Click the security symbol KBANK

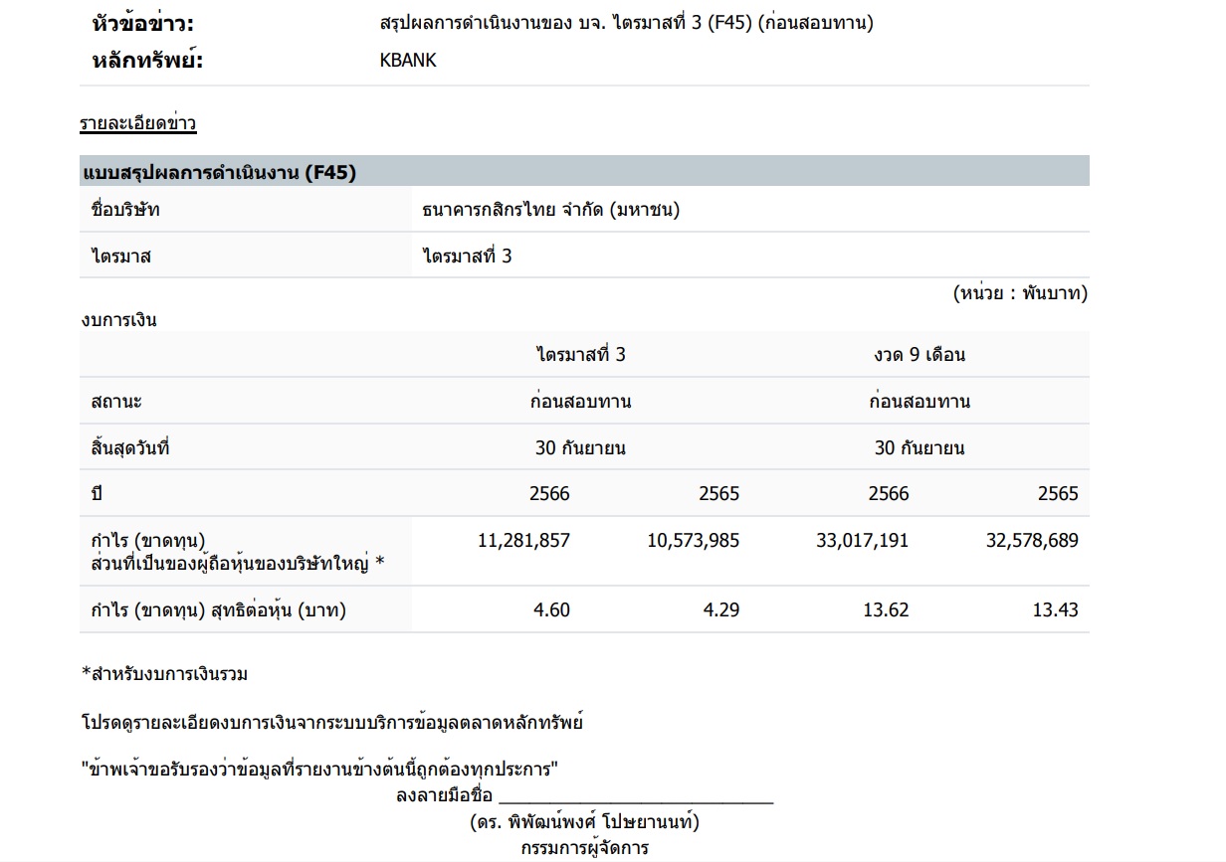(408, 61)
